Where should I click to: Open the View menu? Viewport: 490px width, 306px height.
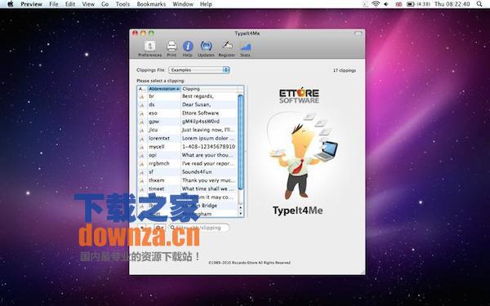point(88,4)
